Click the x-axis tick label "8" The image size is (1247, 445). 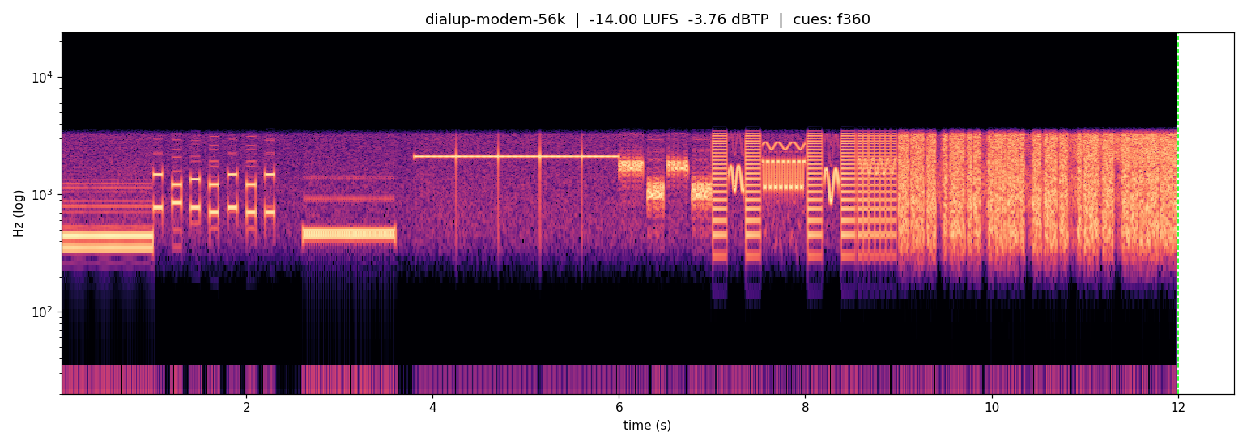805,409
